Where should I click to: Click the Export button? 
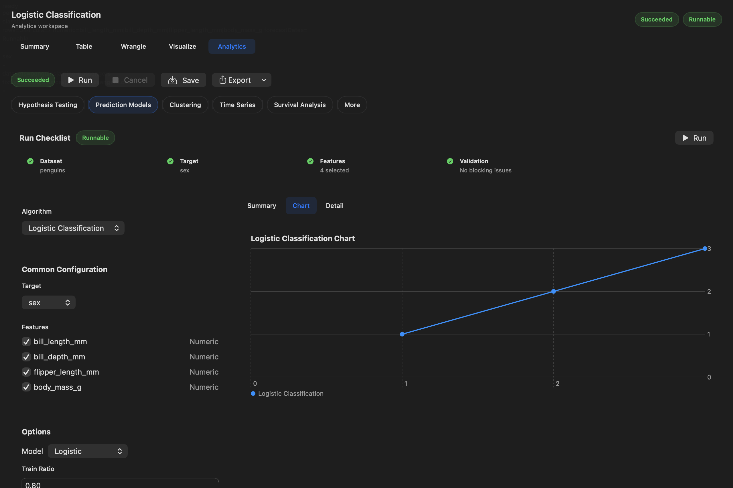click(x=235, y=80)
